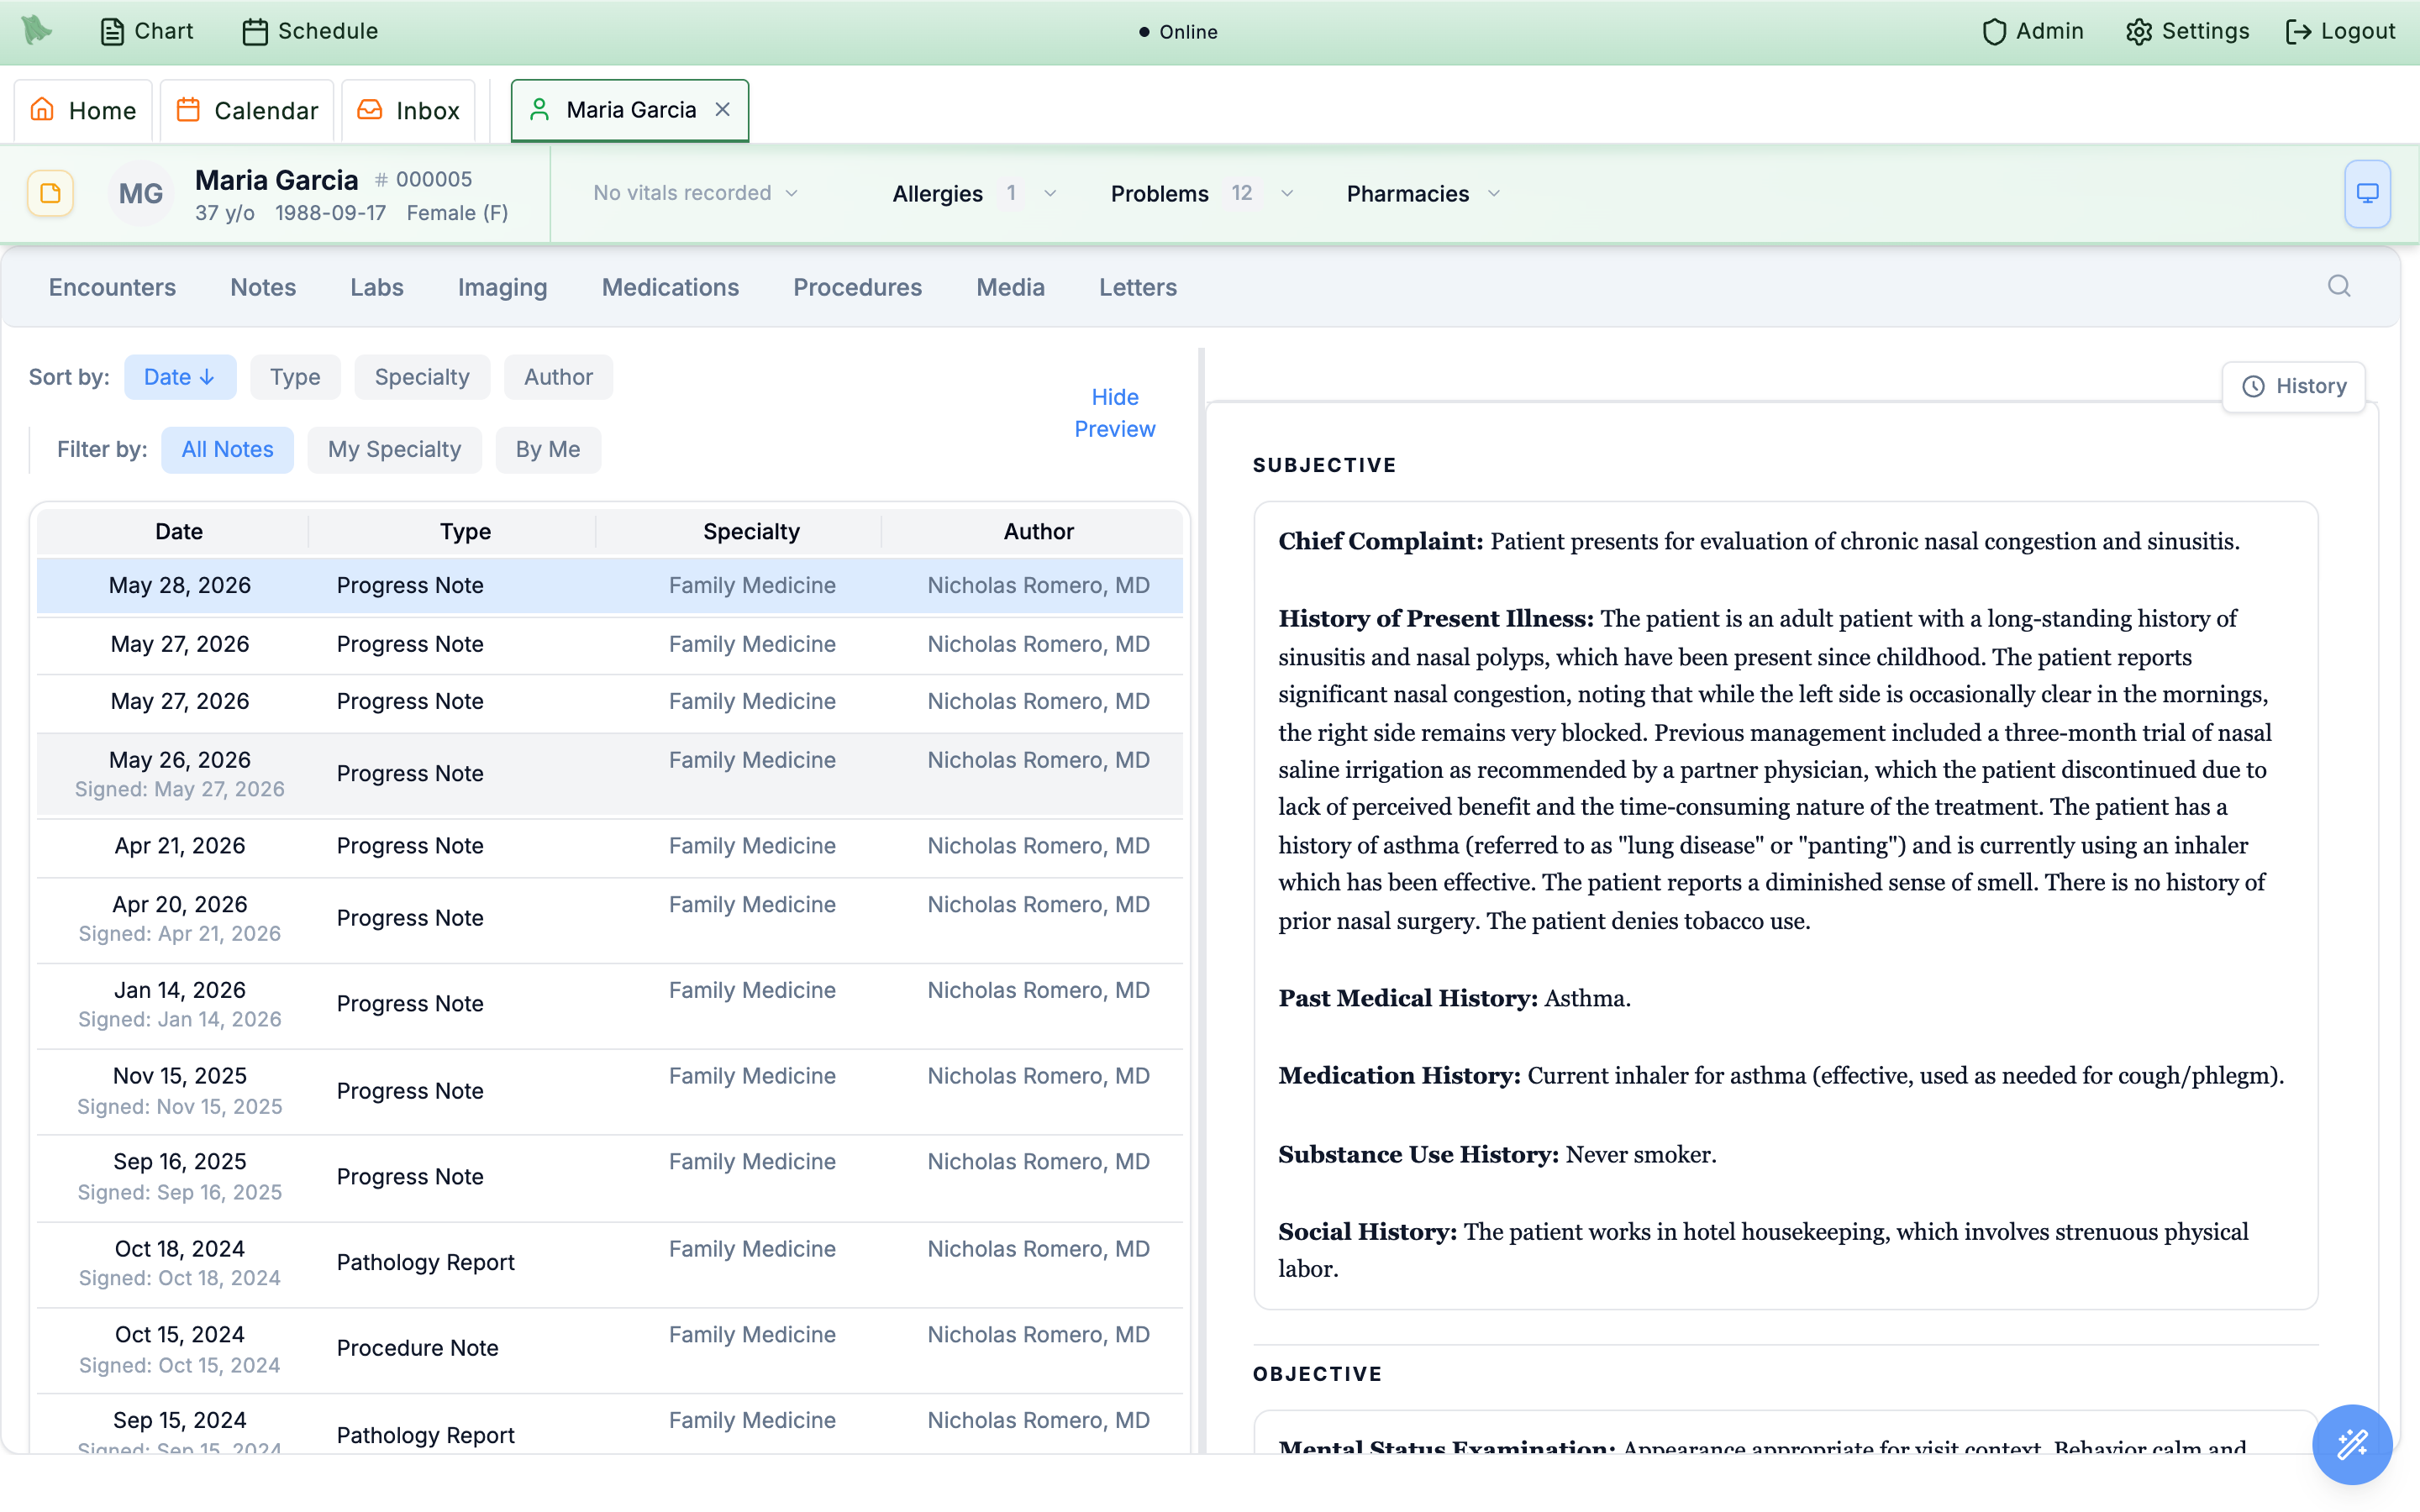Click the Calendar tab icon
This screenshot has height=1512, width=2420.
click(x=188, y=109)
